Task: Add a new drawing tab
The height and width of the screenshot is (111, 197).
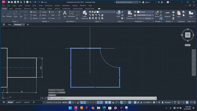Action: (x=28, y=24)
